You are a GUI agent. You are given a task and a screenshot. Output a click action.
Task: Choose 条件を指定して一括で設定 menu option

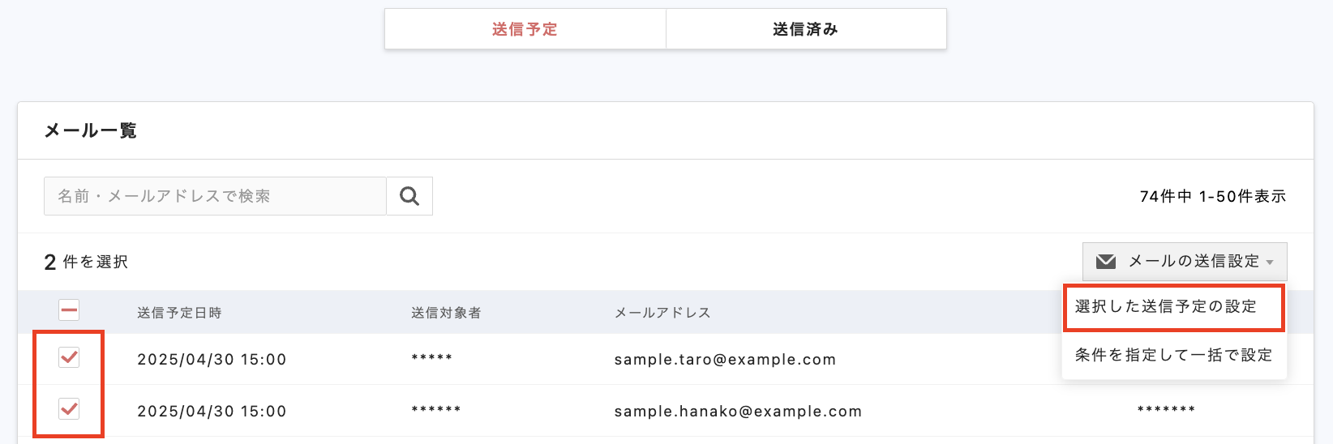click(1173, 355)
